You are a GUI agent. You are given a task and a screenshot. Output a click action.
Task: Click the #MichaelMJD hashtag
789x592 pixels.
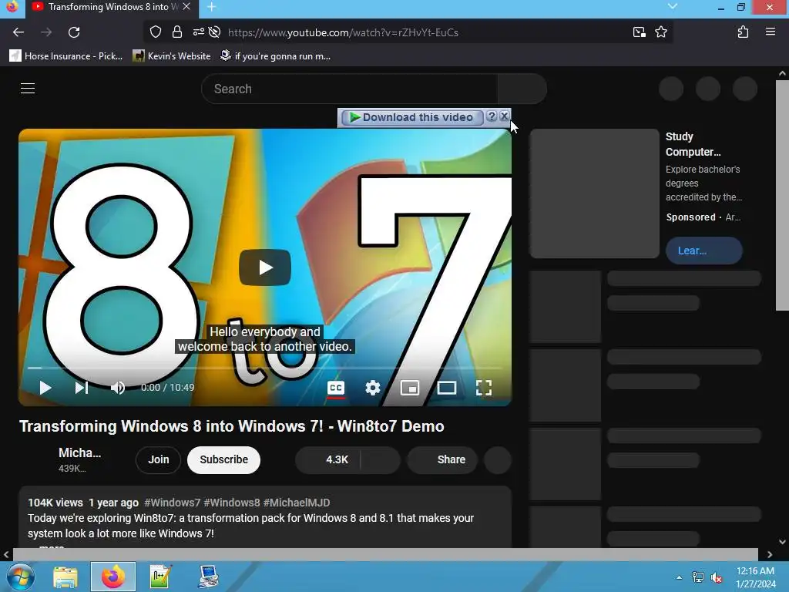pos(297,503)
